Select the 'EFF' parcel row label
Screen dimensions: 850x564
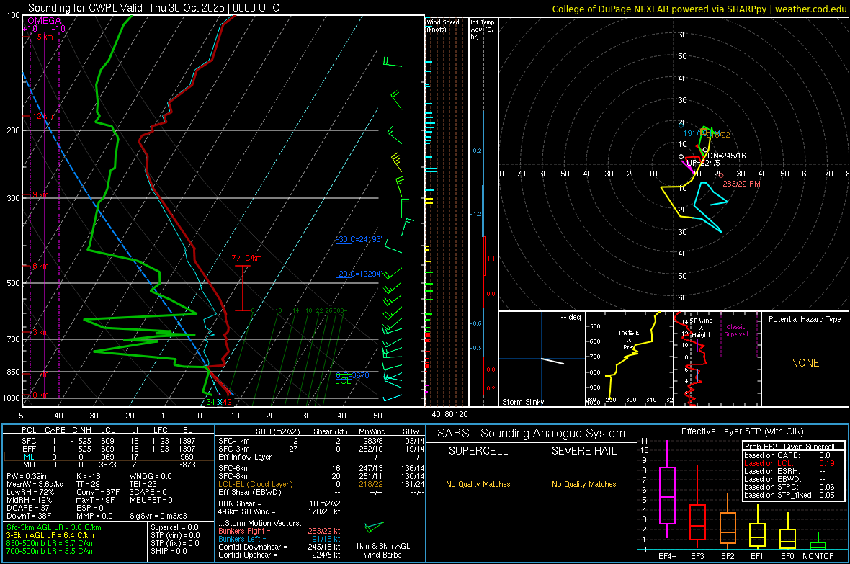click(30, 449)
